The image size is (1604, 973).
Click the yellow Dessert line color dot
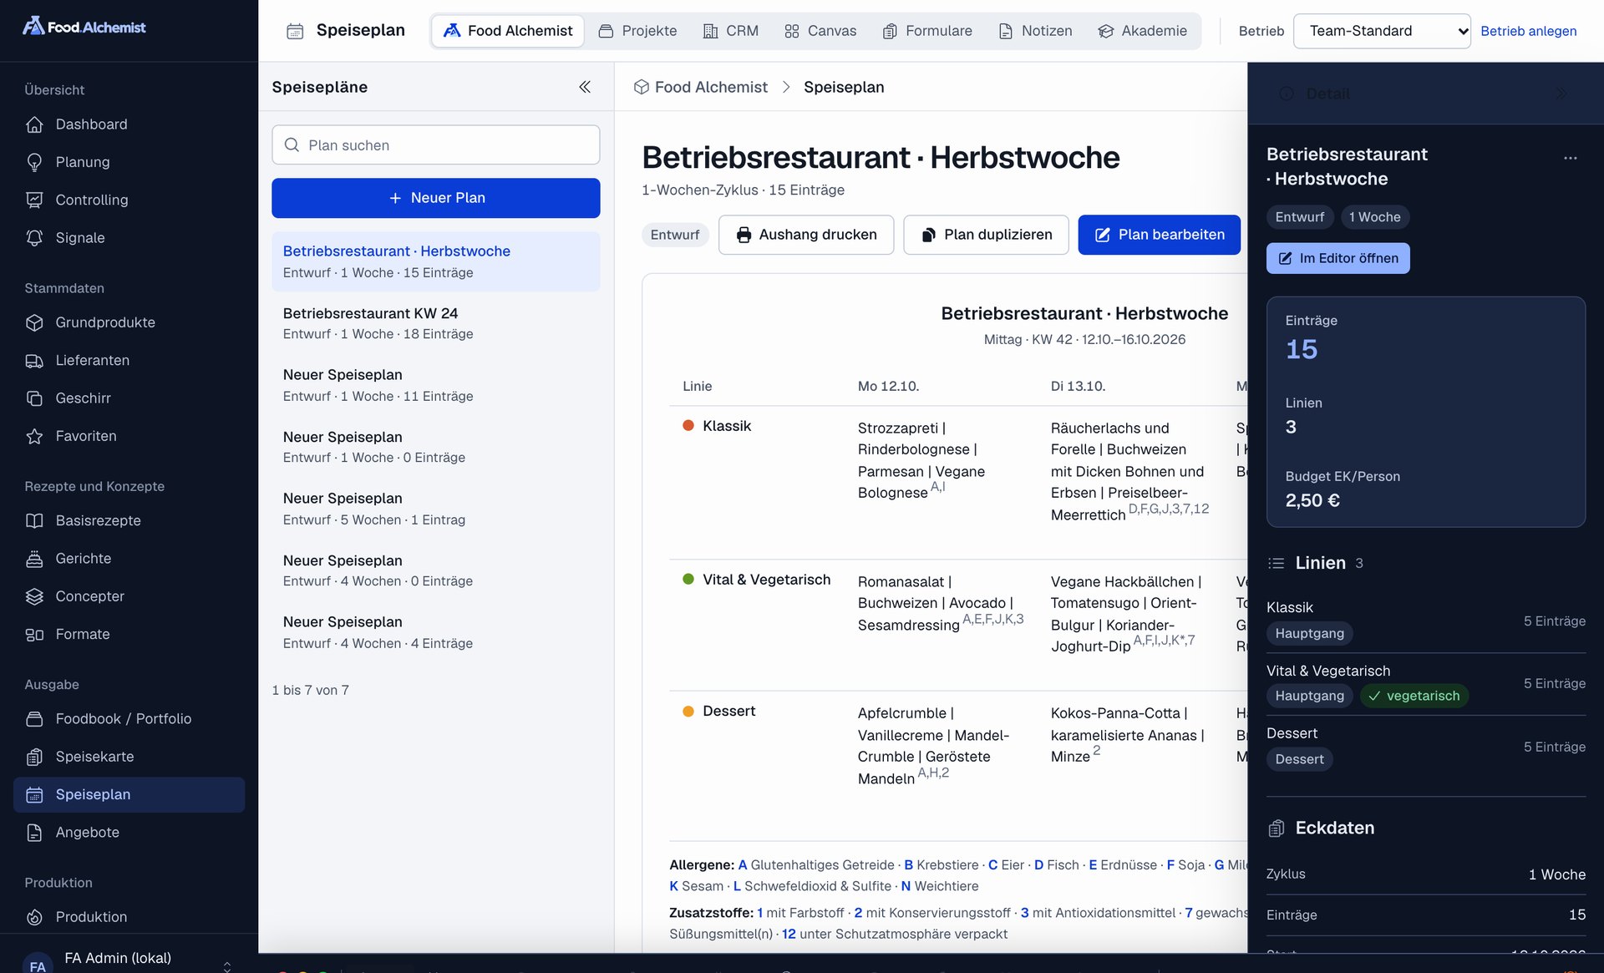[x=688, y=712]
